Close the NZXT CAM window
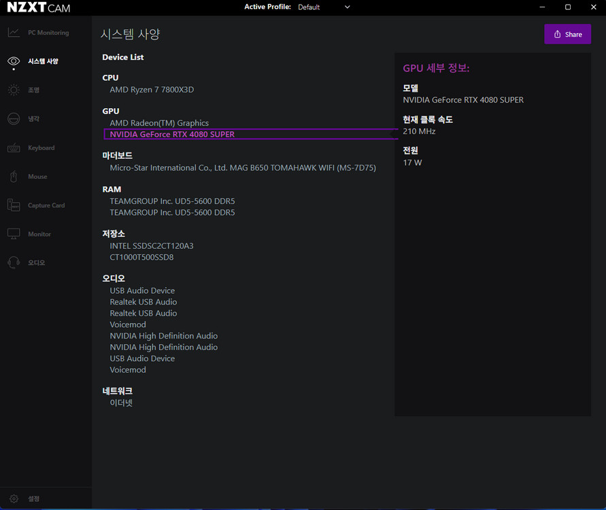 594,7
